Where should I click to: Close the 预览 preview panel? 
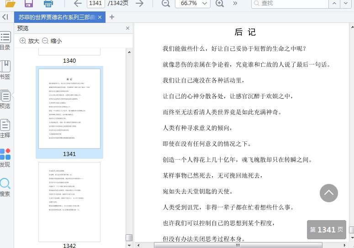point(127,28)
